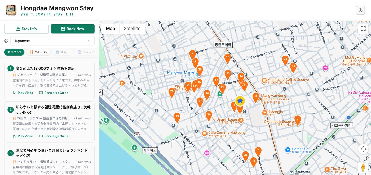This screenshot has width=371, height=175.
Task: Play Video for listing 2
Action: pyautogui.click(x=23, y=136)
